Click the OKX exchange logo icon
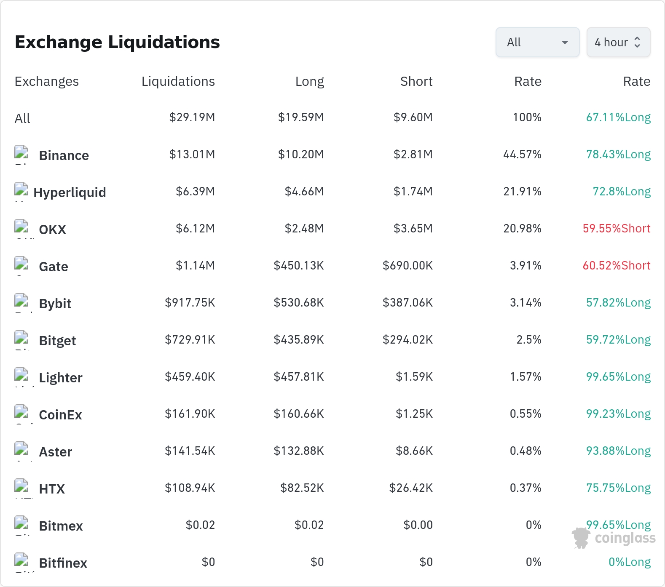The width and height of the screenshot is (665, 587). point(21,229)
